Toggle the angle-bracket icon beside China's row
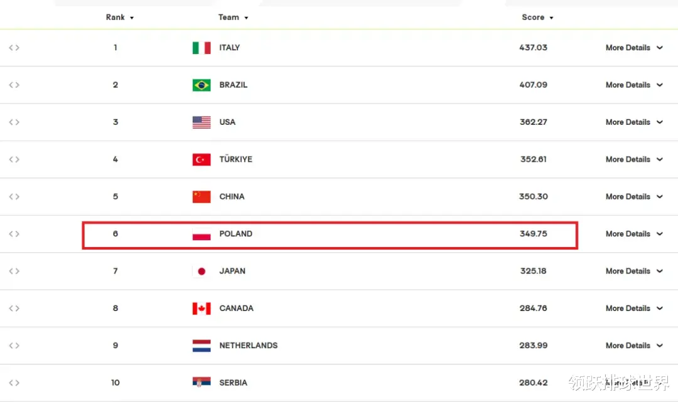 pyautogui.click(x=14, y=197)
